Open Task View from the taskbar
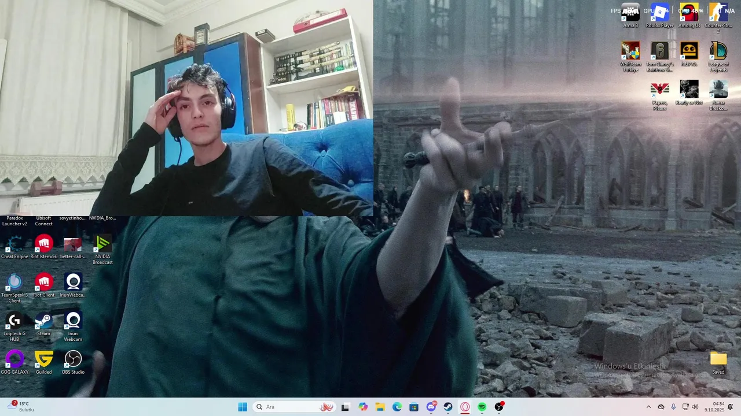The height and width of the screenshot is (416, 741). coord(346,407)
